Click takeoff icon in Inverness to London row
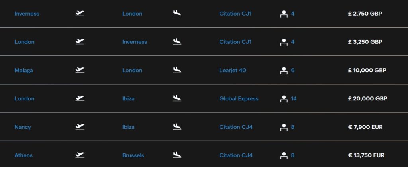Image resolution: width=408 pixels, height=169 pixels. pyautogui.click(x=80, y=13)
